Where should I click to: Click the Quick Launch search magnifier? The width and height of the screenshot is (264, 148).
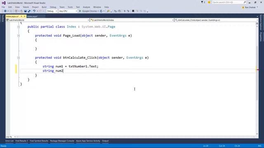pos(245,2)
